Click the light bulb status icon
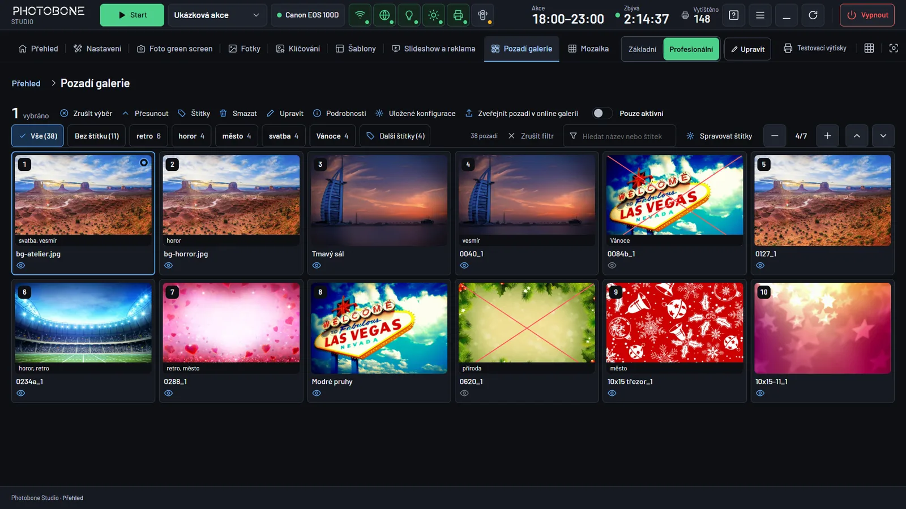This screenshot has width=906, height=509. (409, 15)
